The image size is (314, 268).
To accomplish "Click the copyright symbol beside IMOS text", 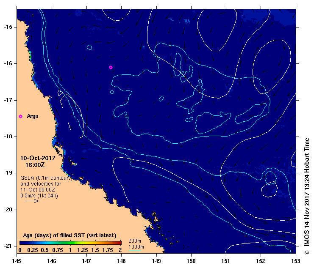I will click(307, 253).
